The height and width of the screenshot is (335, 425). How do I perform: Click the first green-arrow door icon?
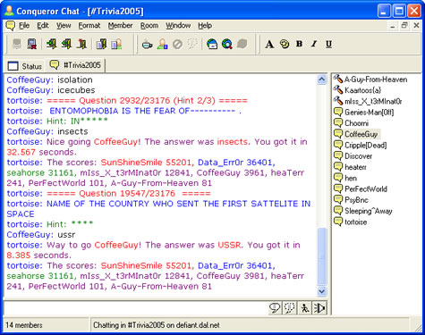[x=52, y=44]
